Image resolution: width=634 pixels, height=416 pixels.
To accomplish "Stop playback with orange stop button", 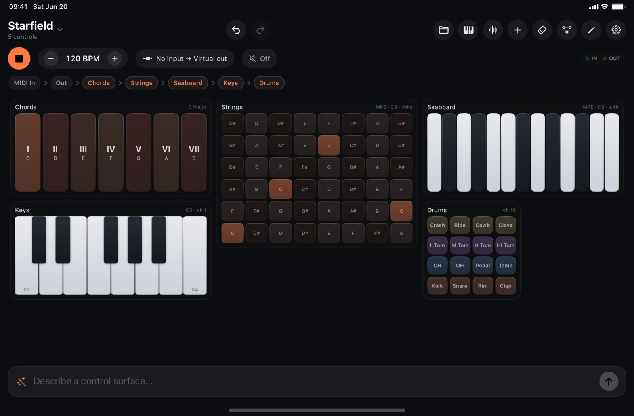I will pos(19,59).
